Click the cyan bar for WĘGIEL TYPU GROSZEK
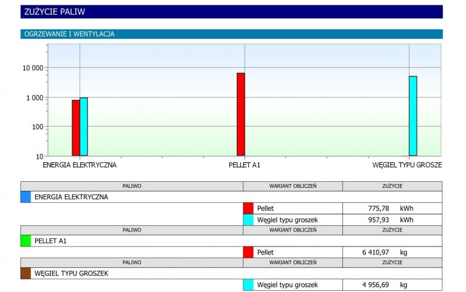 pos(413,116)
